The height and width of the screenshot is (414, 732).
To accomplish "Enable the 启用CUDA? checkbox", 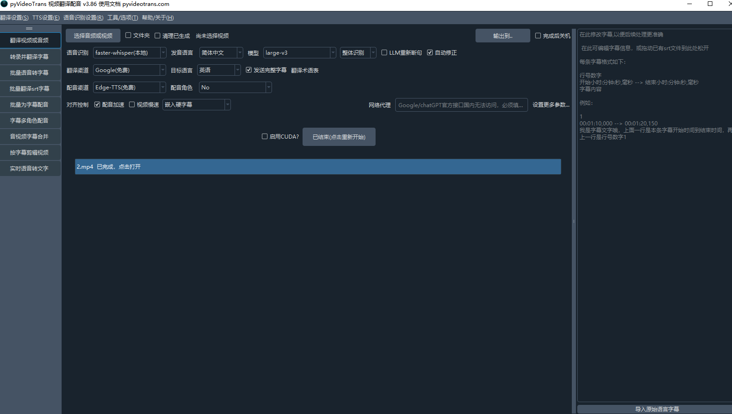I will pos(265,136).
